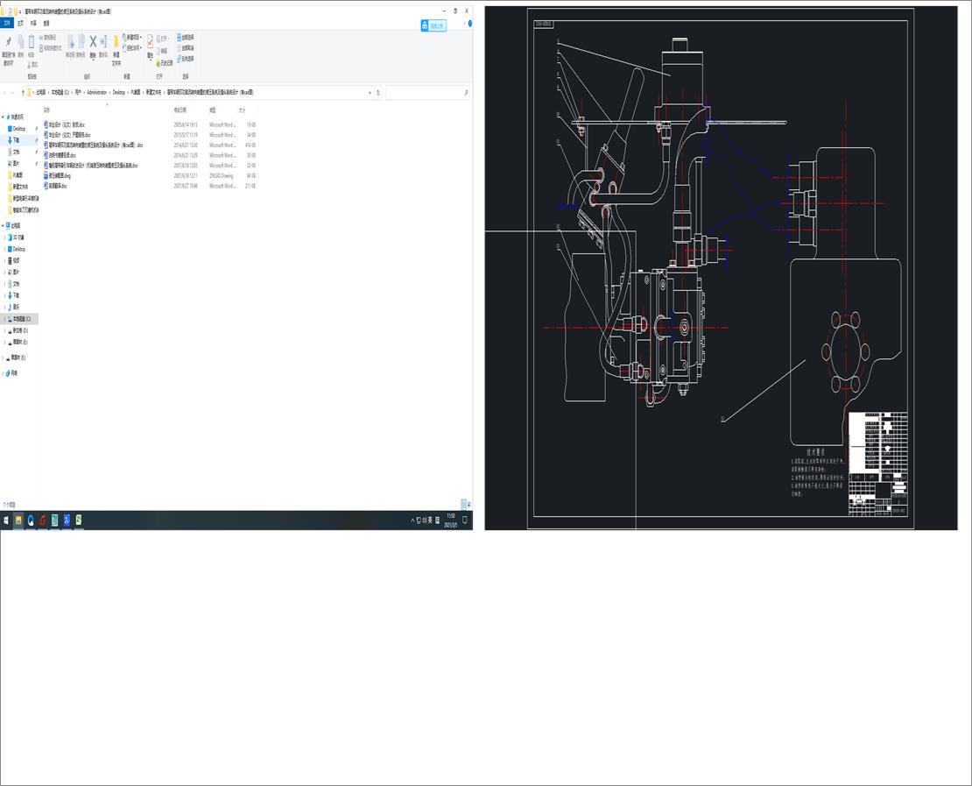Expand the 3D Objects tree node
The height and width of the screenshot is (786, 972).
coord(4,237)
